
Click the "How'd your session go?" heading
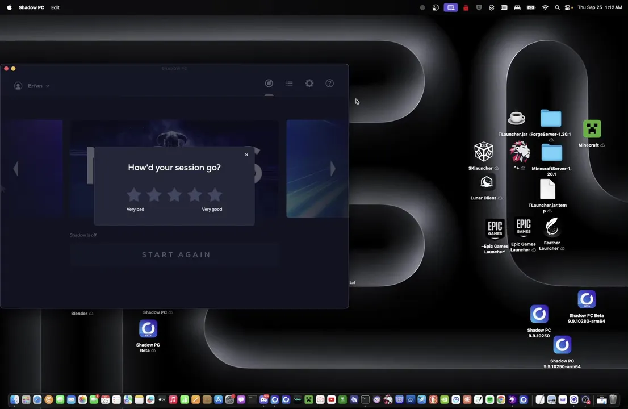(174, 168)
